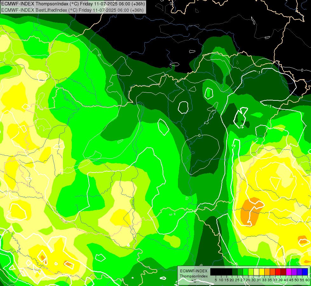Screen dimensions: 311x286
Task: Click the BestLiftedIndex title line at top
Action: pos(72,10)
